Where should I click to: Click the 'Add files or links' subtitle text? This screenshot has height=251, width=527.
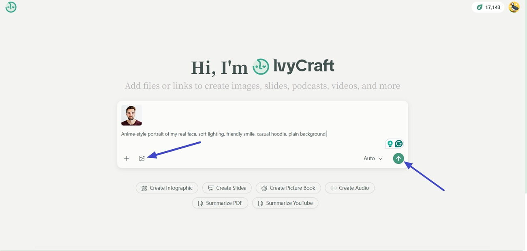pyautogui.click(x=262, y=86)
